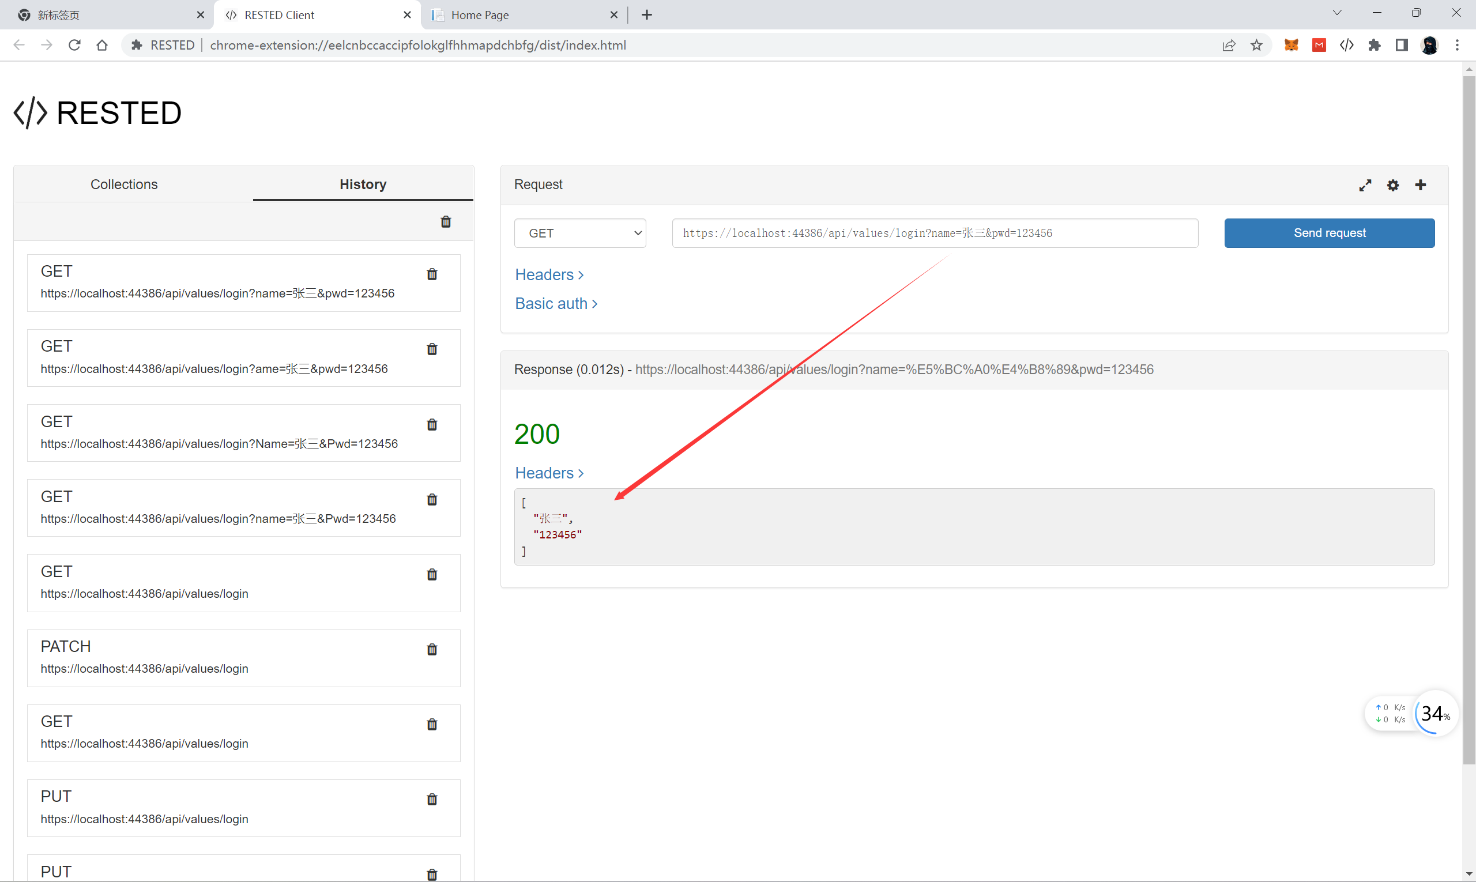Open the RESTED settings gear
This screenshot has width=1476, height=882.
[1392, 186]
